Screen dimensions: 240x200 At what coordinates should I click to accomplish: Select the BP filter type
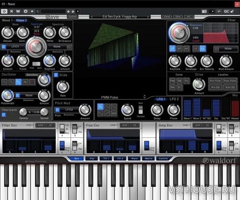tap(180, 49)
